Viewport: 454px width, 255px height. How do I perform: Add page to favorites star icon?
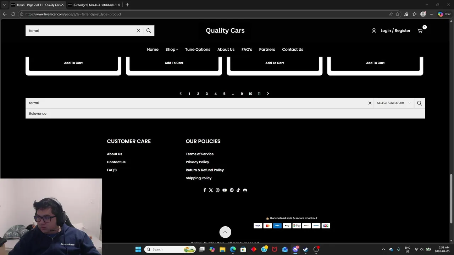click(398, 14)
